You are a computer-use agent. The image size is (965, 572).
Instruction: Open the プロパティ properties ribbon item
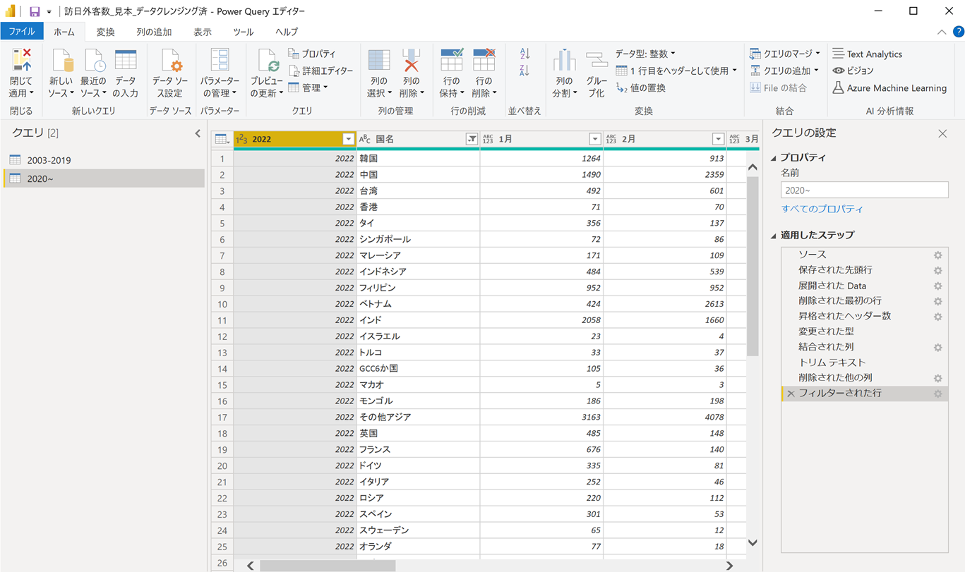[312, 54]
